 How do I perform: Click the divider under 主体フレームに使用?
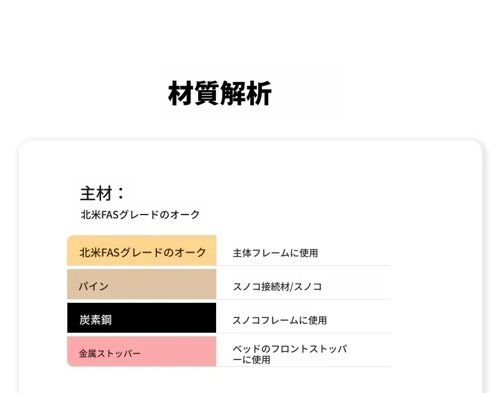click(304, 266)
